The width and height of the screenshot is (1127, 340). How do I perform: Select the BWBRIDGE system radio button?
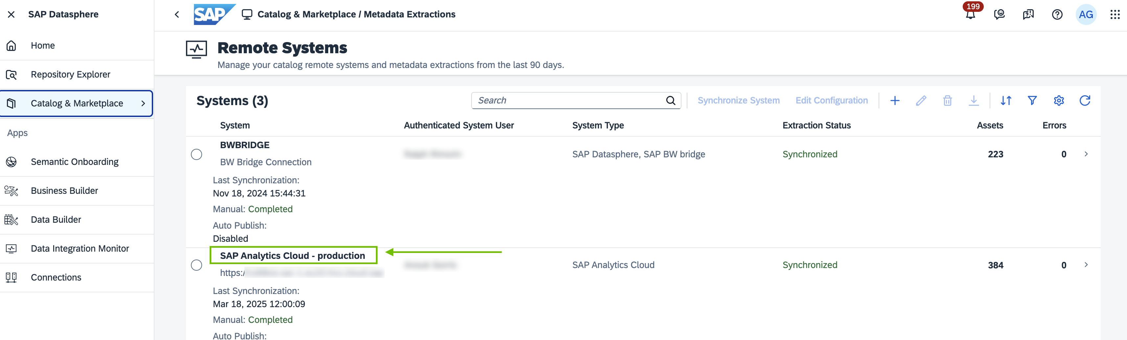[x=196, y=154]
